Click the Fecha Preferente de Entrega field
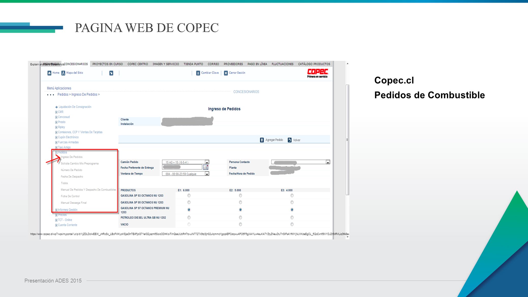The height and width of the screenshot is (297, 528). (182, 167)
